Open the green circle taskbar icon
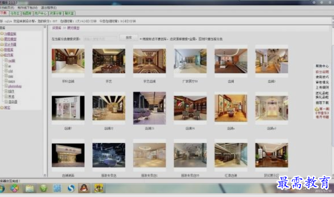 pos(43,188)
